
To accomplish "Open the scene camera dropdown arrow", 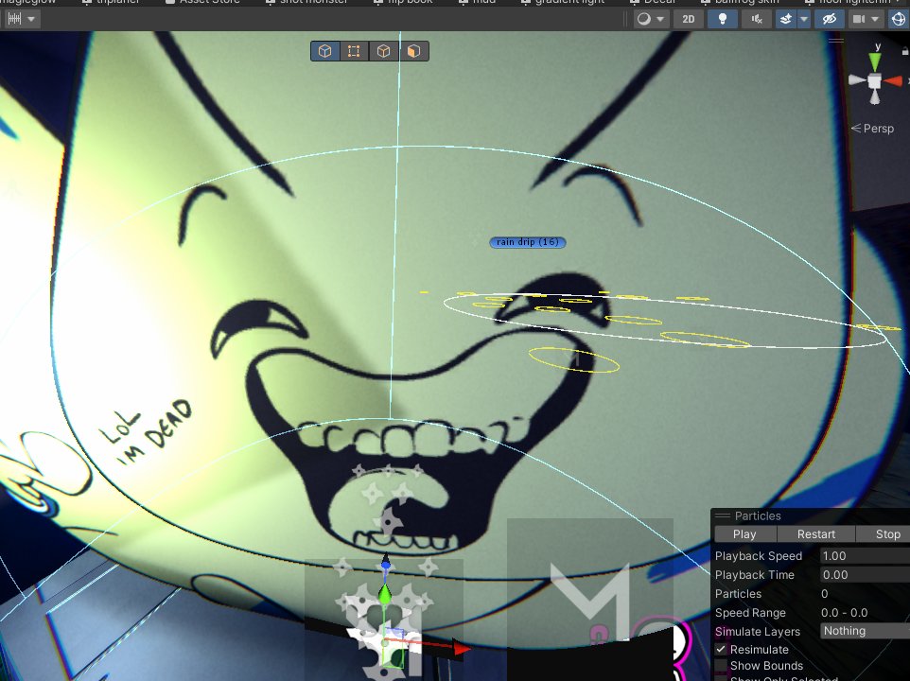I will click(x=875, y=19).
